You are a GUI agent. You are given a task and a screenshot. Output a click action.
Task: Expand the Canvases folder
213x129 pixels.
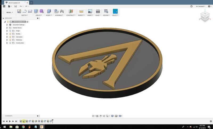[x=7, y=37]
